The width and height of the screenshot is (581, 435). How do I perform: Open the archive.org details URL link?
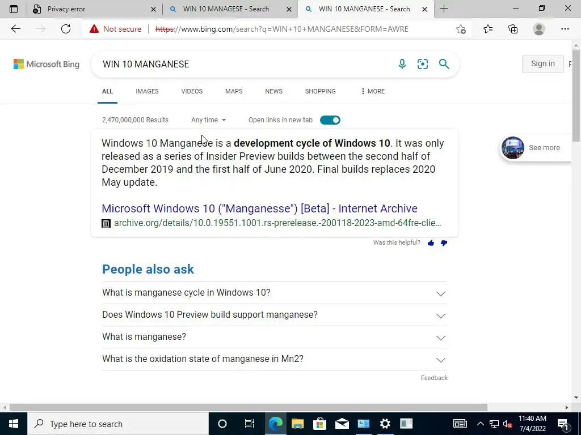point(277,223)
